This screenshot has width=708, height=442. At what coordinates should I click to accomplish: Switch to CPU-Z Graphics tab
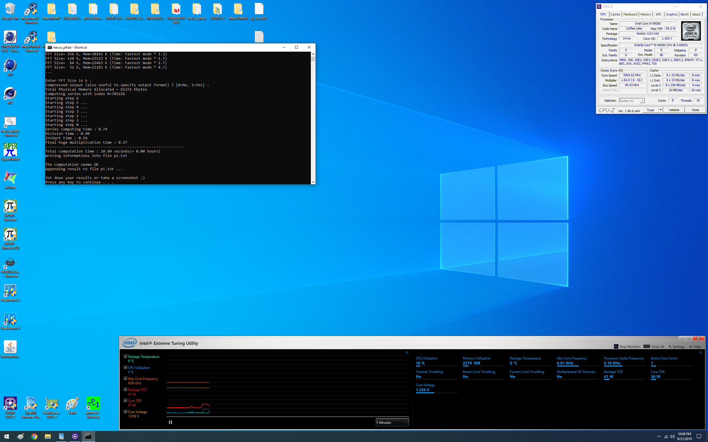[671, 14]
